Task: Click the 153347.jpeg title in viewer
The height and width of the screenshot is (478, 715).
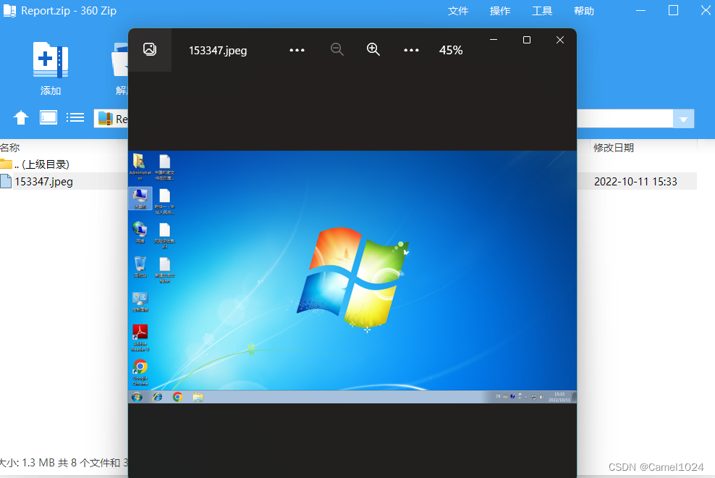Action: 218,50
